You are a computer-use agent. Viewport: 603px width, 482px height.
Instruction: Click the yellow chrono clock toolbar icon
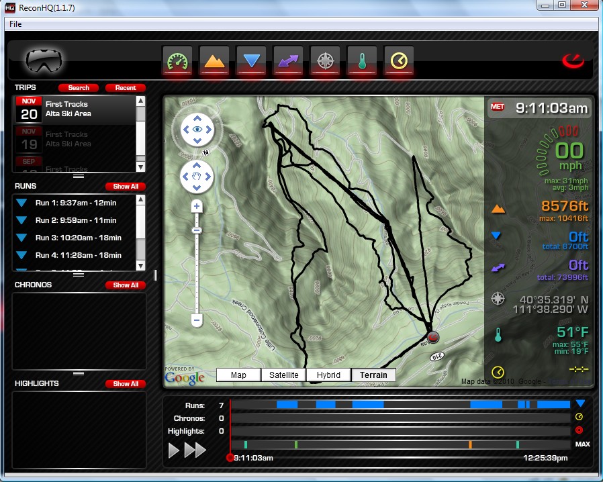pos(399,61)
